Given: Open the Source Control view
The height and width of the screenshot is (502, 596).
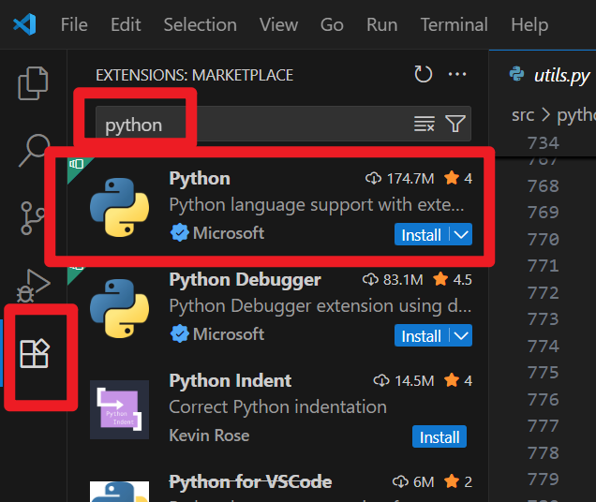Looking at the screenshot, I should [32, 218].
